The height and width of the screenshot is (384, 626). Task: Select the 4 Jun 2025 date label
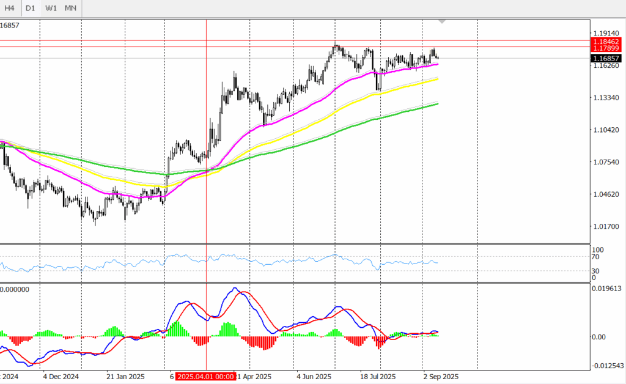[314, 377]
